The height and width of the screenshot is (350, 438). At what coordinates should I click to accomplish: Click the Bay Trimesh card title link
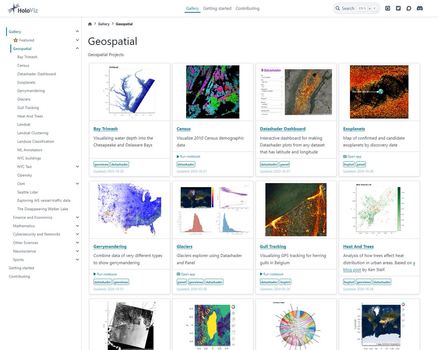[105, 129]
